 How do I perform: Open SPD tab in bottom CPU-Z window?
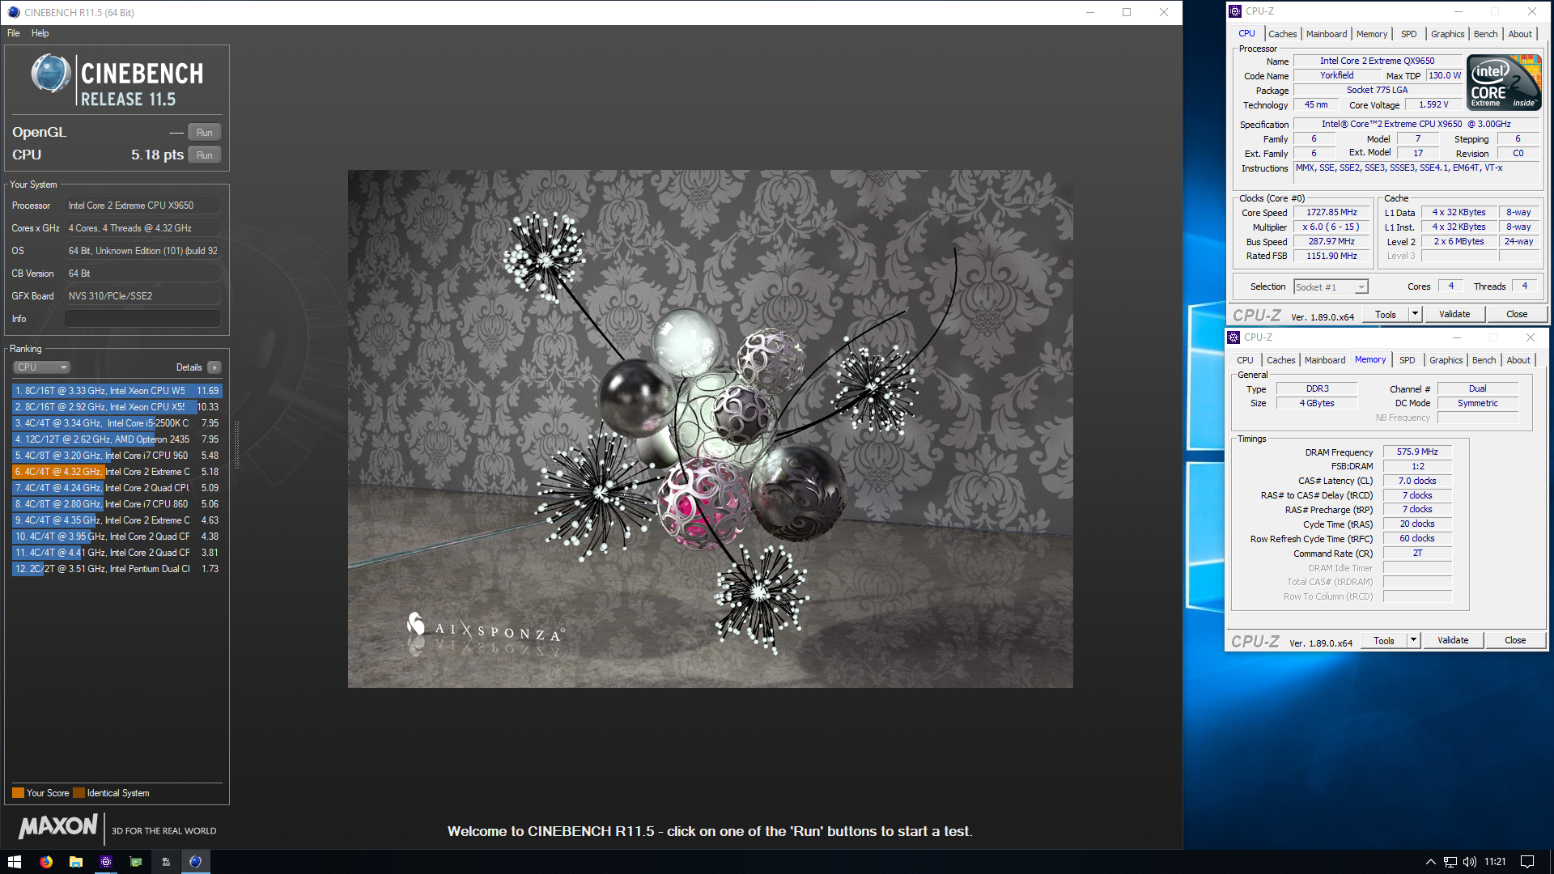tap(1408, 360)
